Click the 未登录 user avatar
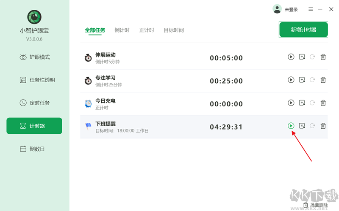The image size is (339, 211). [x=277, y=9]
